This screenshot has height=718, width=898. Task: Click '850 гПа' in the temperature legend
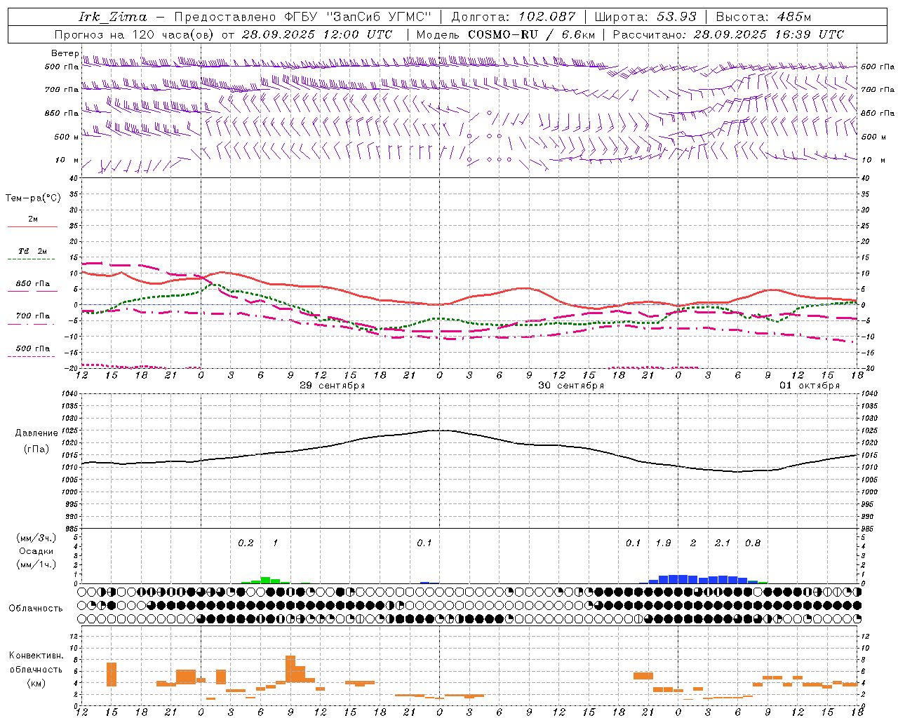33,284
